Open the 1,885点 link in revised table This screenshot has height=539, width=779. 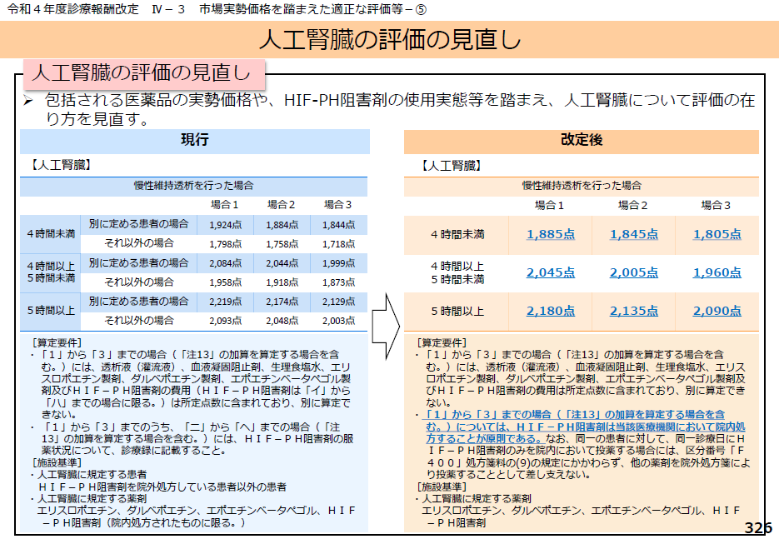coord(550,235)
